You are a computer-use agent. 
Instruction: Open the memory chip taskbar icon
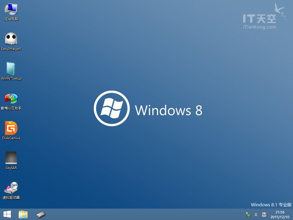(x=41, y=215)
